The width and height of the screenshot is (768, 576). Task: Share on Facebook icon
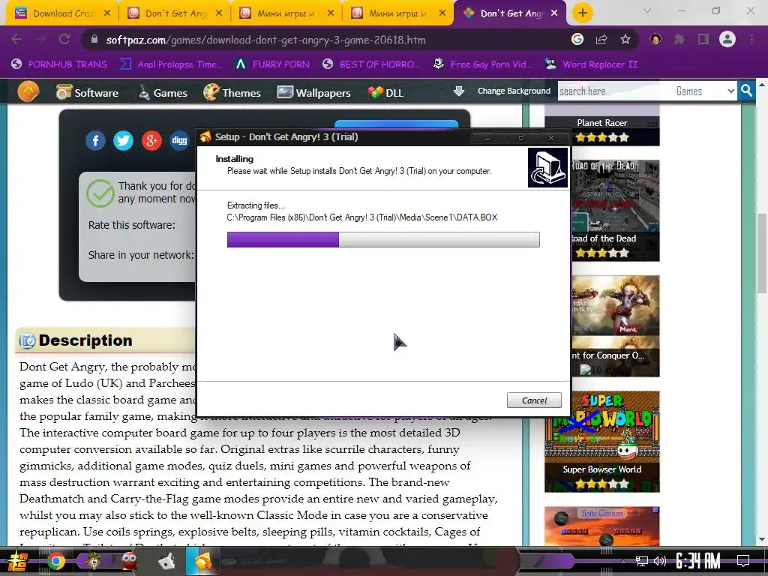pyautogui.click(x=95, y=140)
